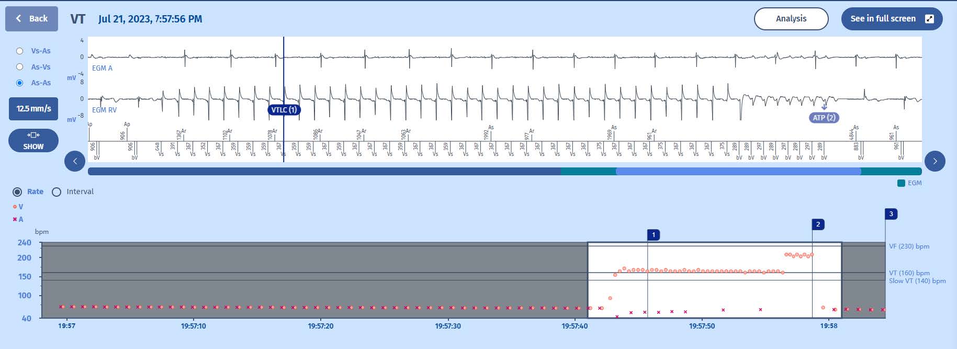This screenshot has height=349, width=957.
Task: Open the Analysis view
Action: click(x=791, y=19)
